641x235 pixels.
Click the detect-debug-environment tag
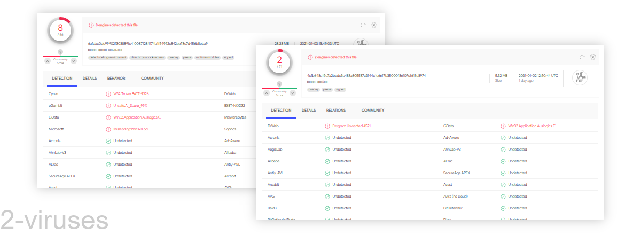pyautogui.click(x=107, y=57)
